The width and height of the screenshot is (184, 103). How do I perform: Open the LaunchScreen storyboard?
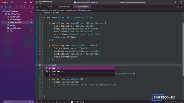pos(15,28)
